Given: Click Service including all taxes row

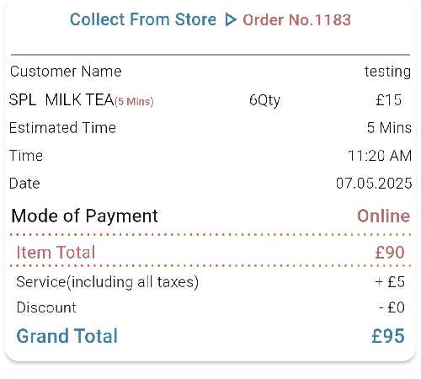Looking at the screenshot, I should (210, 282).
